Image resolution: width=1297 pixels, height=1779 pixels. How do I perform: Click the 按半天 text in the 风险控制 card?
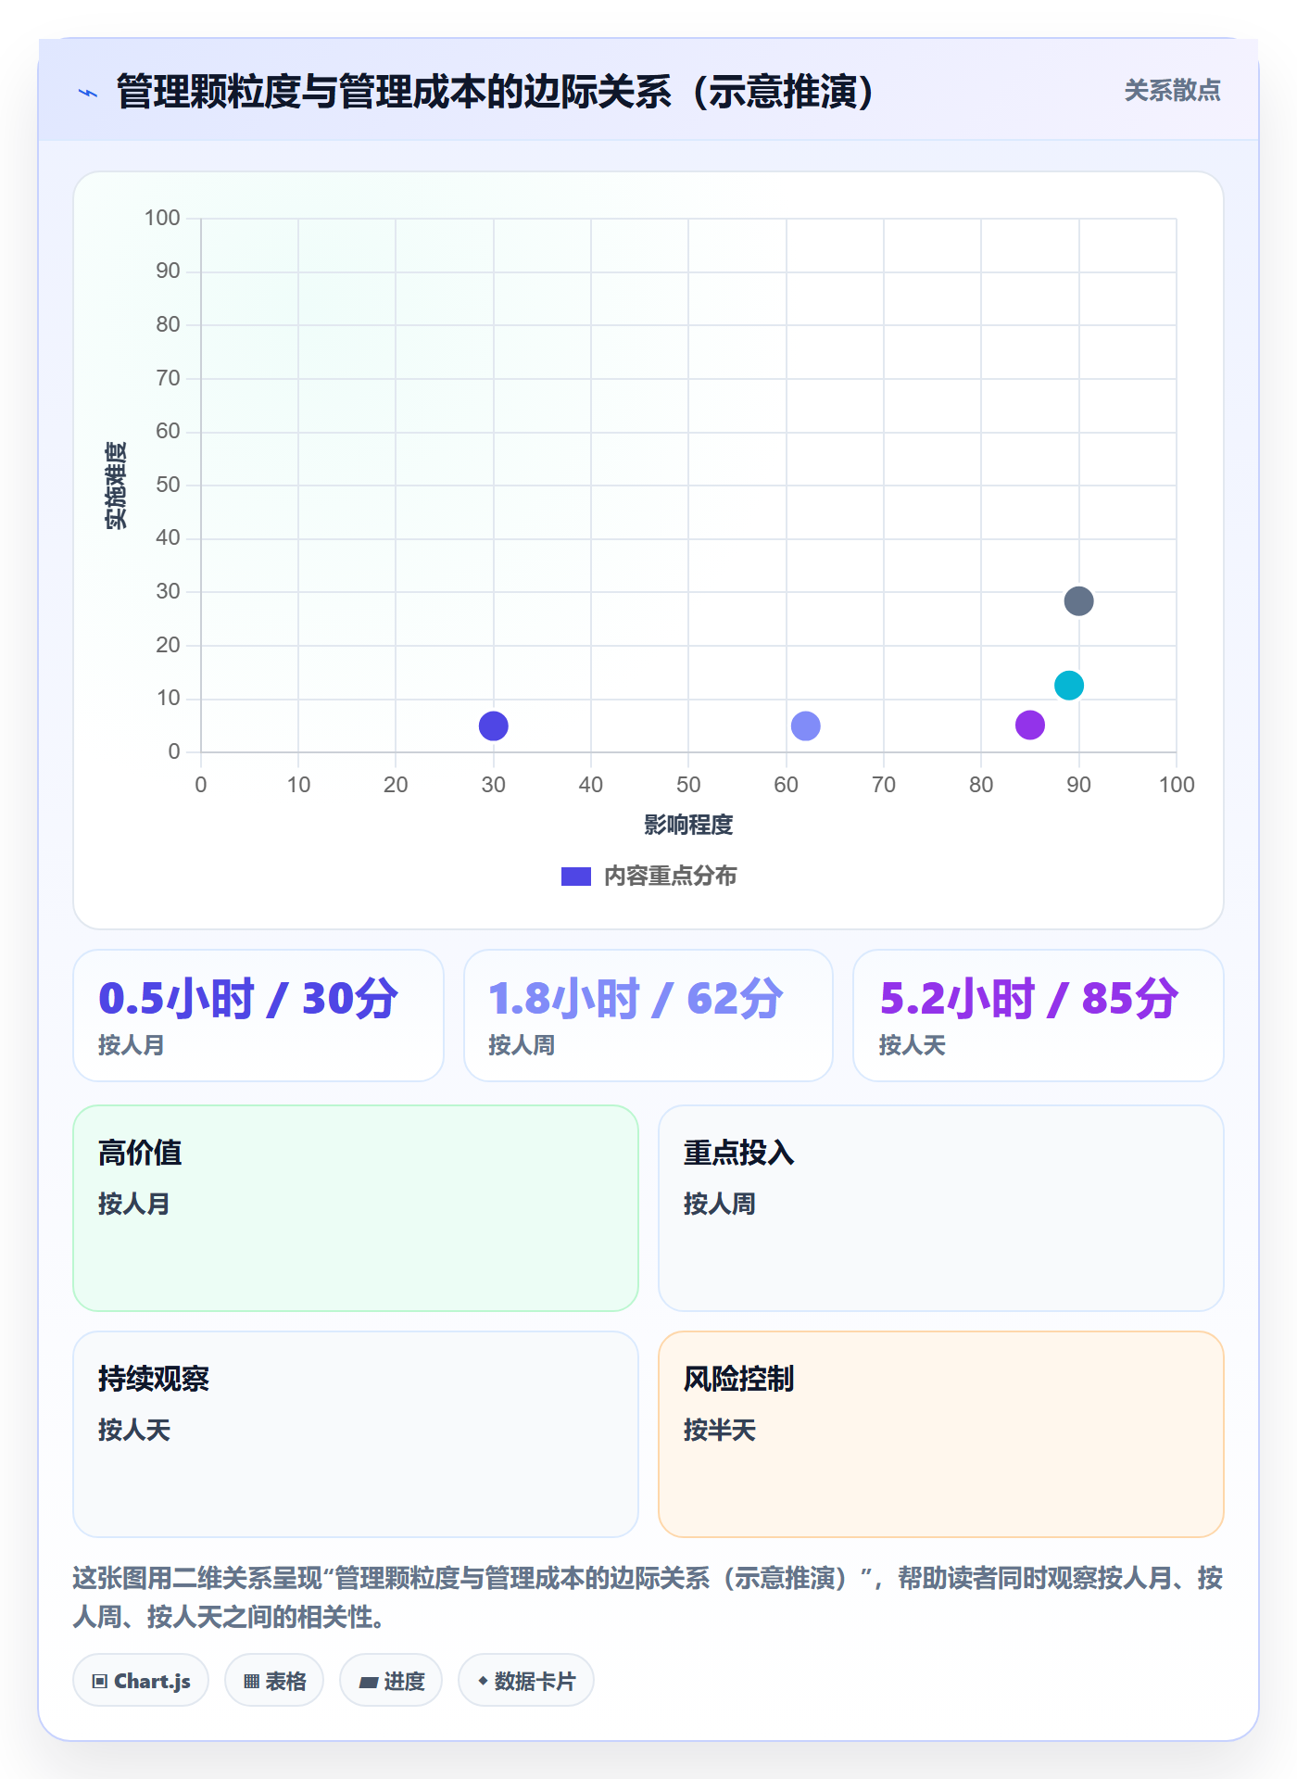tap(720, 1430)
